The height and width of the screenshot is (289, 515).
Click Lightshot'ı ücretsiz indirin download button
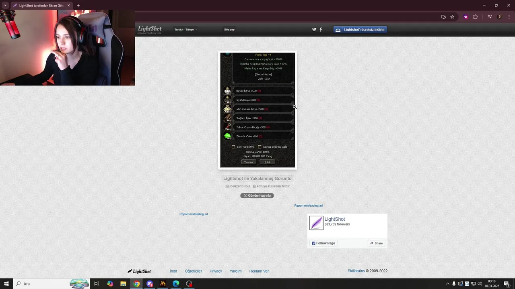click(360, 29)
